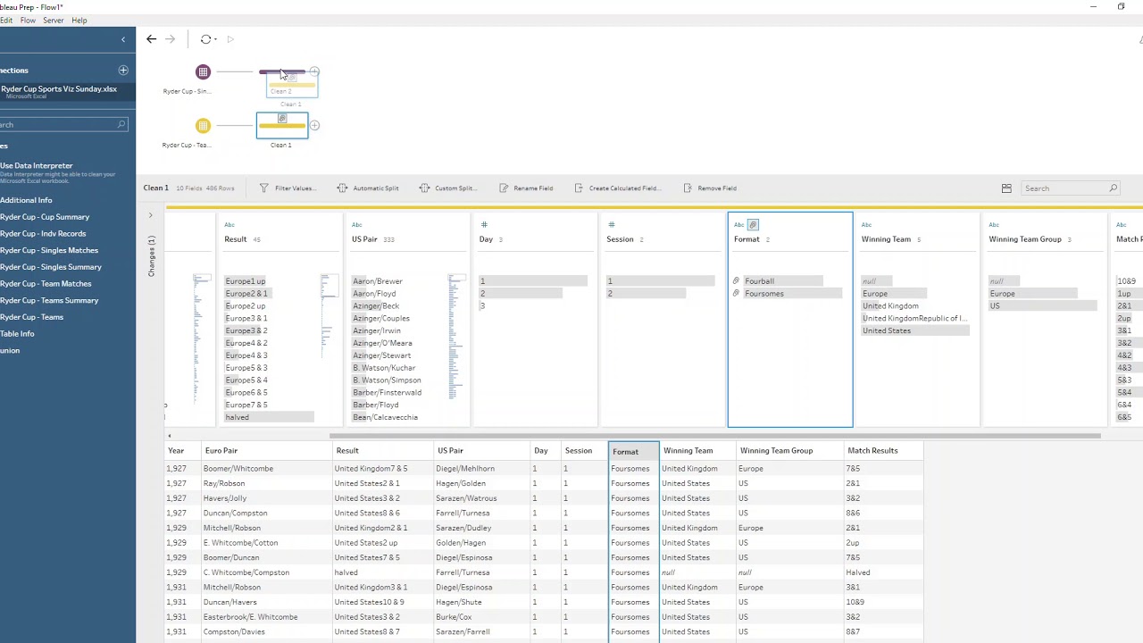Run the flow with the play icon

230,39
